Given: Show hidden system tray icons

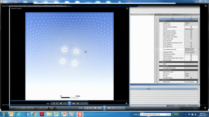Looking at the screenshot, I should 186,114.
